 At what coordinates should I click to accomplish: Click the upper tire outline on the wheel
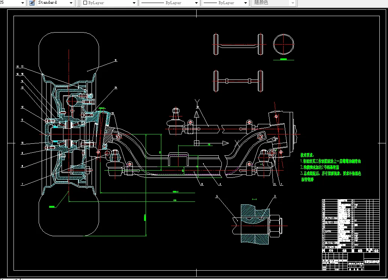point(69,53)
